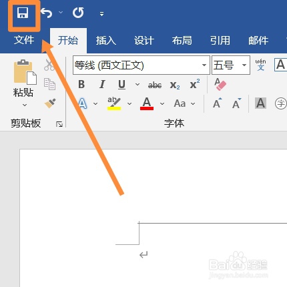Apply red font color

click(147, 103)
